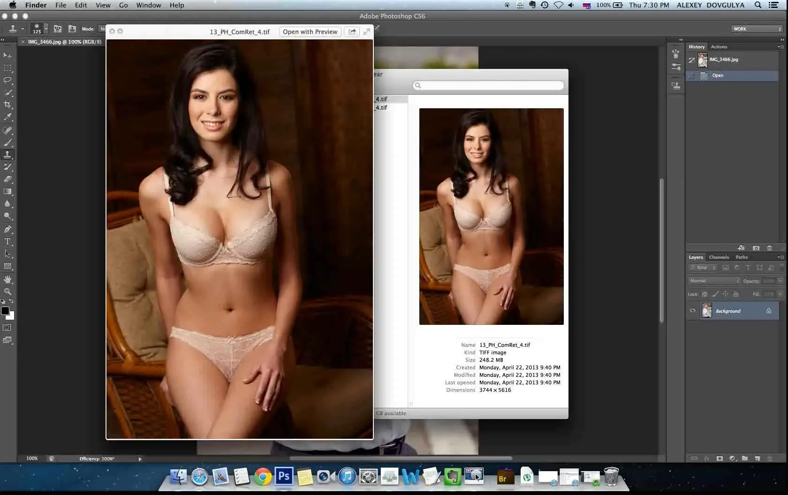Select the Blur tool
788x495 pixels.
click(8, 203)
